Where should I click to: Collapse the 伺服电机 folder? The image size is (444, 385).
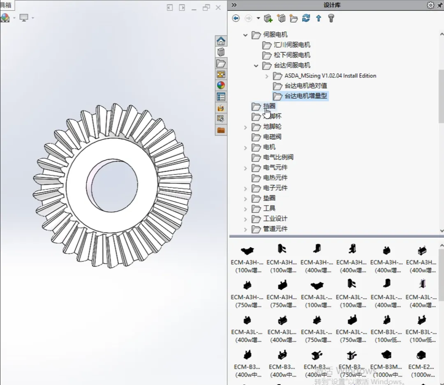coord(245,35)
